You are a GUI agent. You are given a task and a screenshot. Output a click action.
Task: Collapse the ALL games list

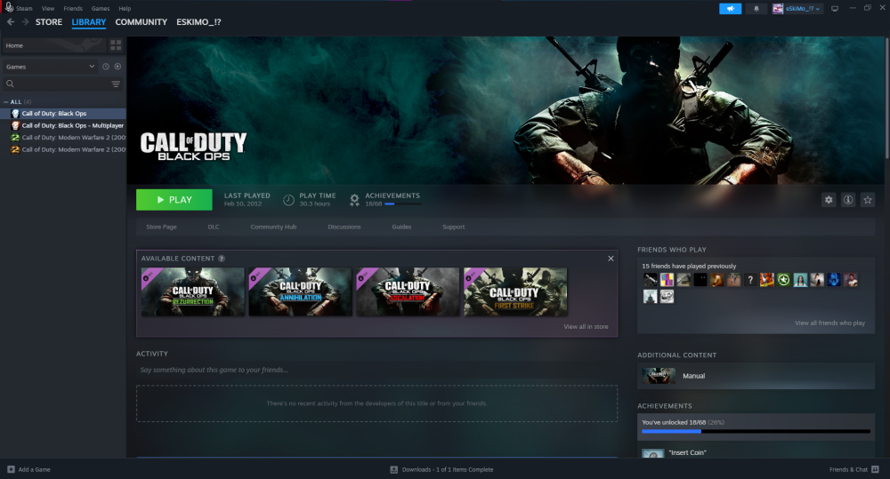click(6, 102)
